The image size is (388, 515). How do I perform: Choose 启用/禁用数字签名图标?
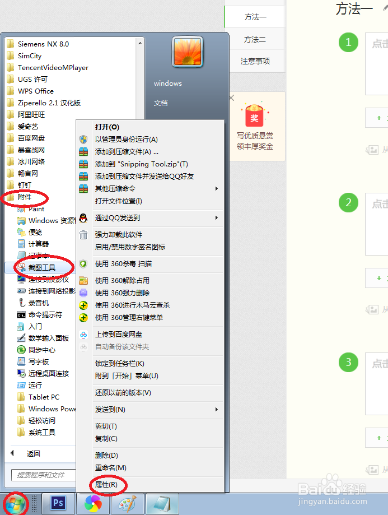click(x=130, y=247)
